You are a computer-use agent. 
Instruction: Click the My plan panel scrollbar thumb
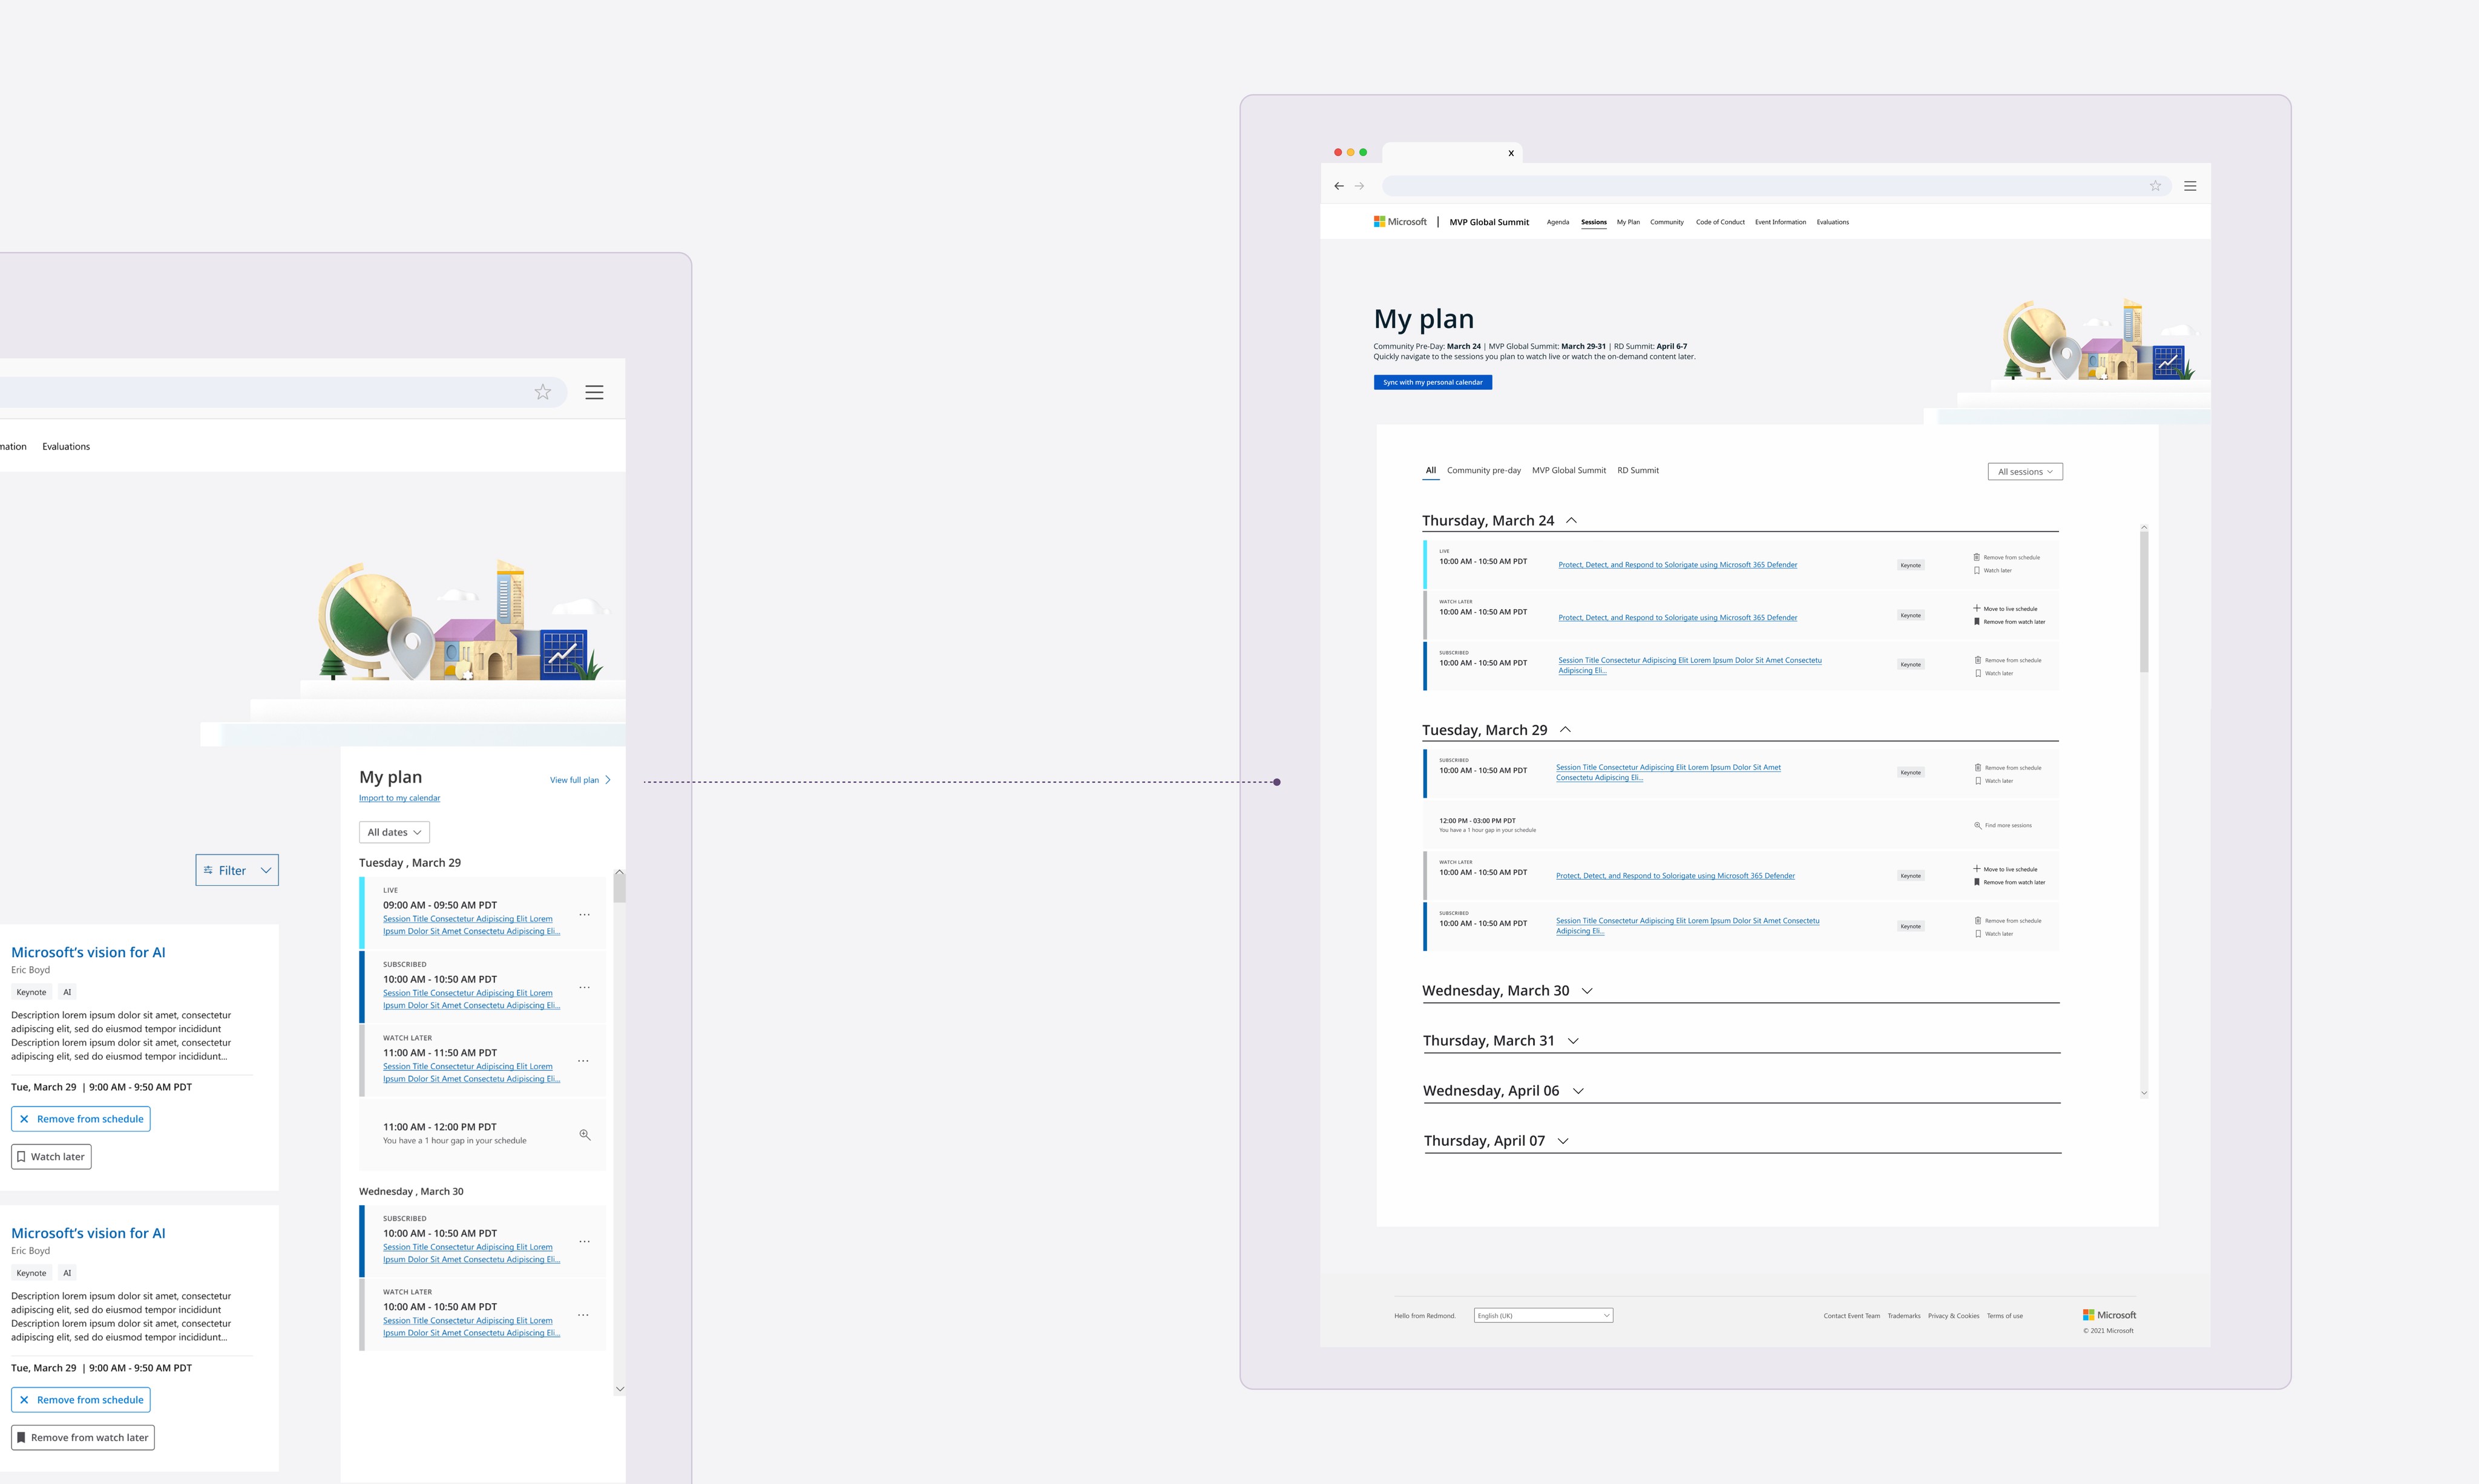click(619, 887)
